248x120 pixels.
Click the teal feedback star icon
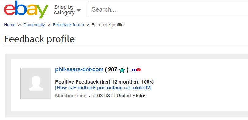pos(122,70)
